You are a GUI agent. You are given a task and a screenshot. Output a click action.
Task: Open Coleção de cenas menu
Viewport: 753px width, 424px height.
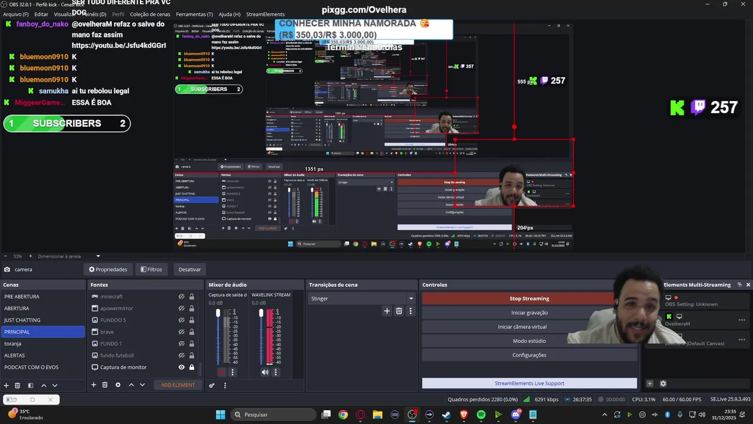(x=150, y=14)
